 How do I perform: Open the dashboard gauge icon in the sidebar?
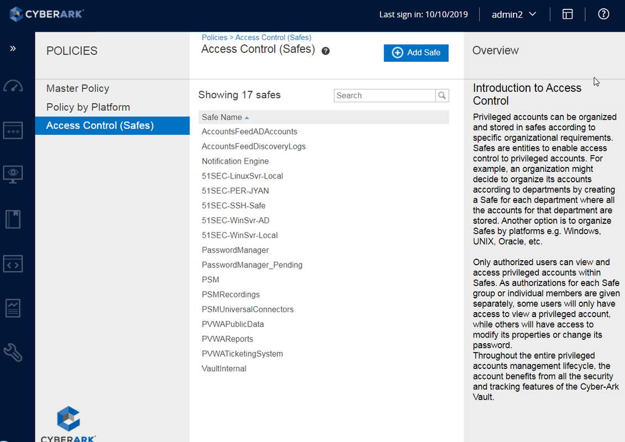(x=13, y=86)
